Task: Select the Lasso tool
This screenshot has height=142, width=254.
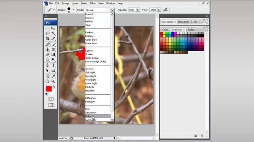Action: point(48,34)
